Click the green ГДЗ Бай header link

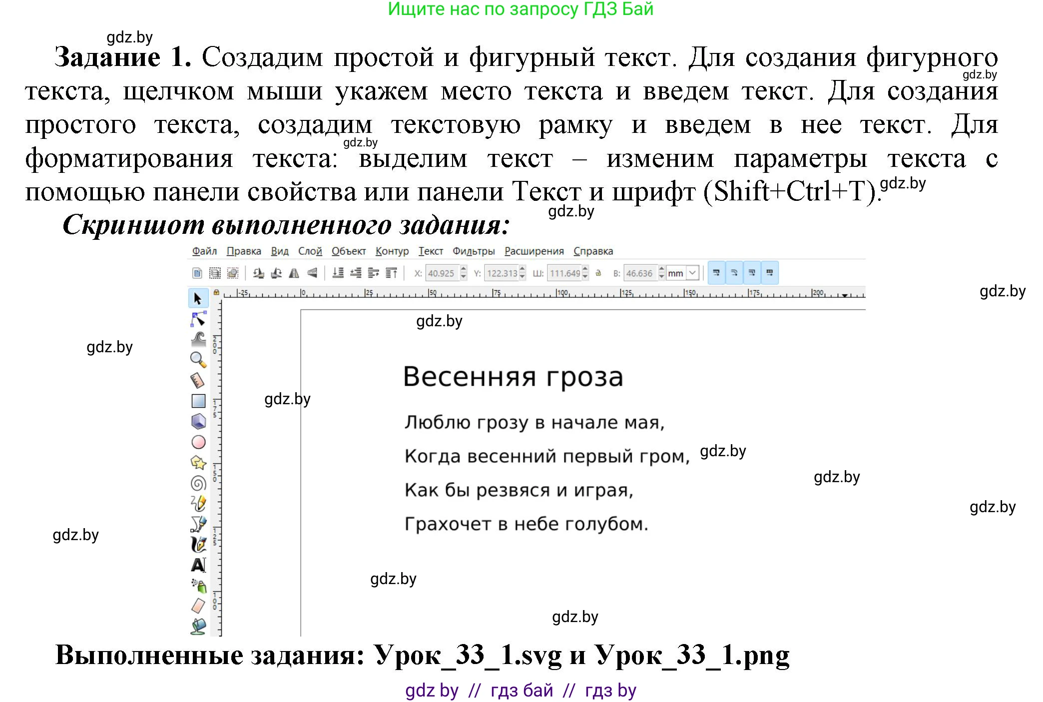click(x=521, y=10)
